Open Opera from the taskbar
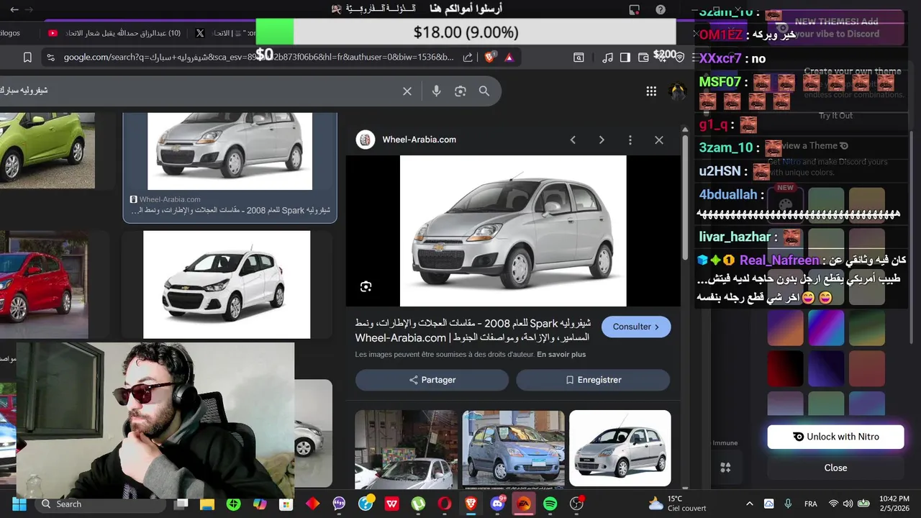The image size is (921, 518). [x=444, y=504]
